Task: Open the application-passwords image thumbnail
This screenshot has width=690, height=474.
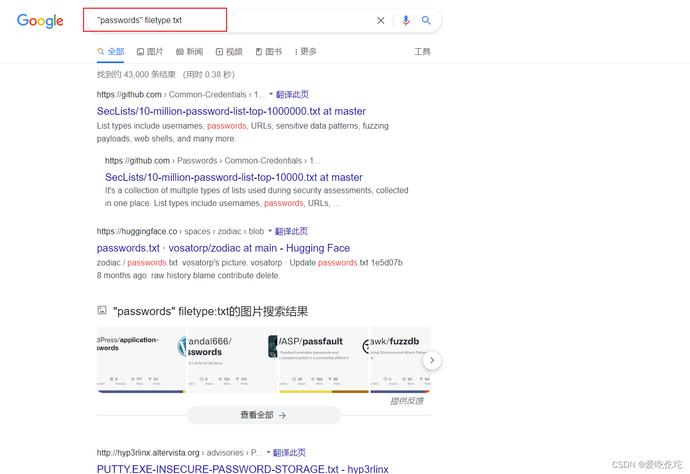Action: [x=141, y=360]
